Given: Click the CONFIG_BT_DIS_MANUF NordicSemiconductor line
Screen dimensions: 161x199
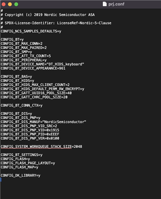Looking at the screenshot, I should coord(43,122).
